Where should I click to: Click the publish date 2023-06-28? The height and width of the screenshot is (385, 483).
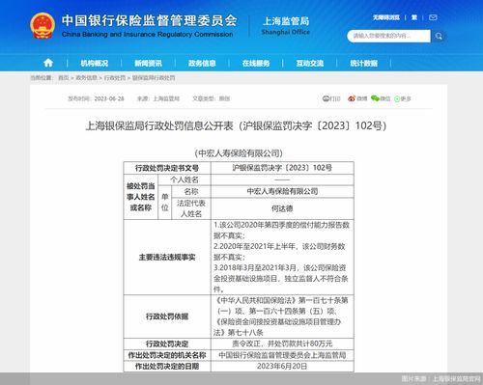[x=109, y=98]
